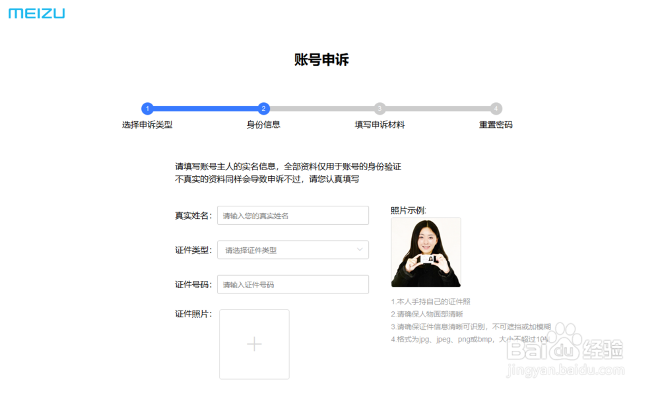Click the 重置密码 step label

(496, 124)
